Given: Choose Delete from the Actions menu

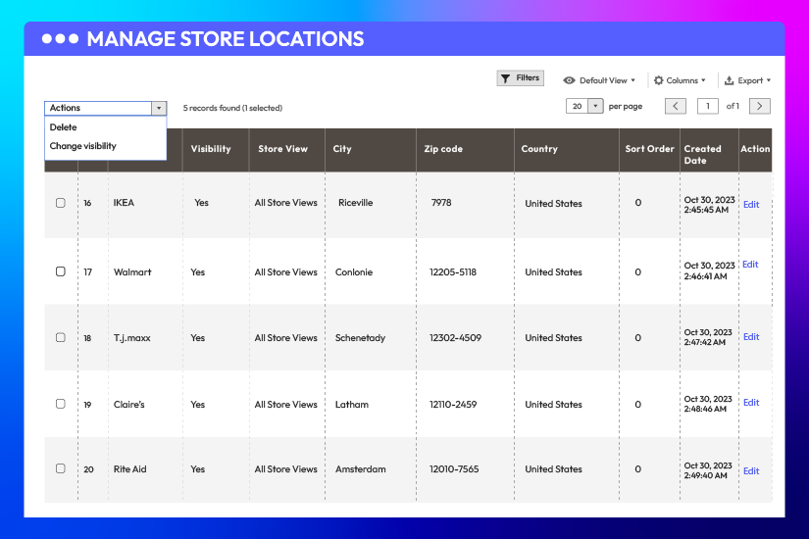Looking at the screenshot, I should 63,127.
